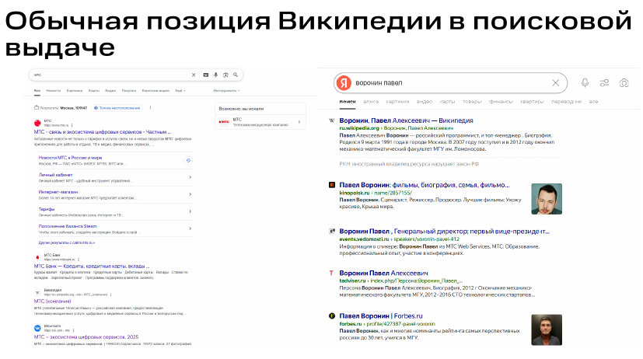Click Vedomosti favicon in Yandex results
Viewport: 643px width, 359px height.
pyautogui.click(x=332, y=231)
